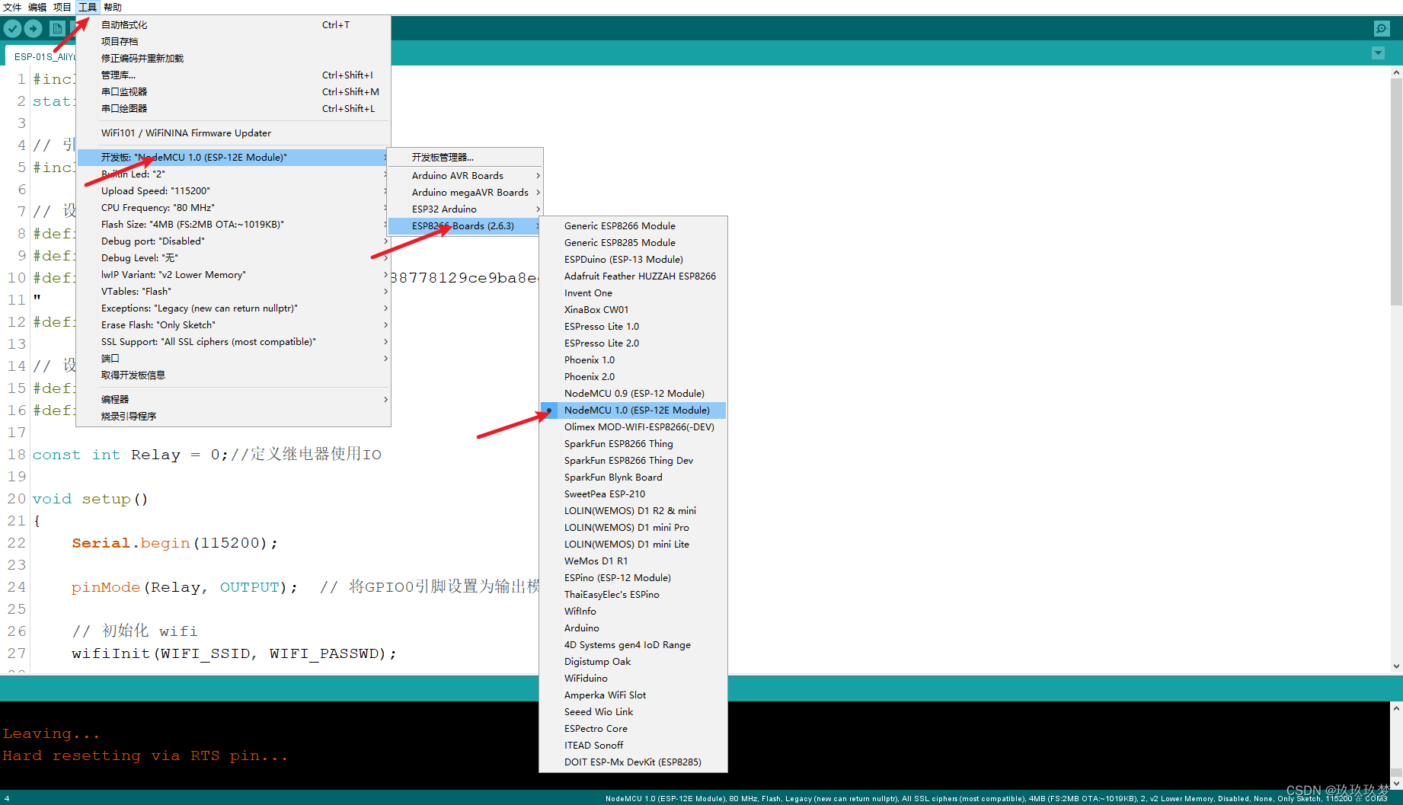This screenshot has width=1403, height=805.
Task: Expand Upload Speed "115200" submenu
Action: [233, 191]
